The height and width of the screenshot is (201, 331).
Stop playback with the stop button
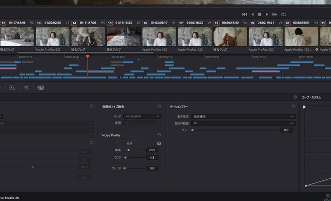pyautogui.click(x=260, y=15)
